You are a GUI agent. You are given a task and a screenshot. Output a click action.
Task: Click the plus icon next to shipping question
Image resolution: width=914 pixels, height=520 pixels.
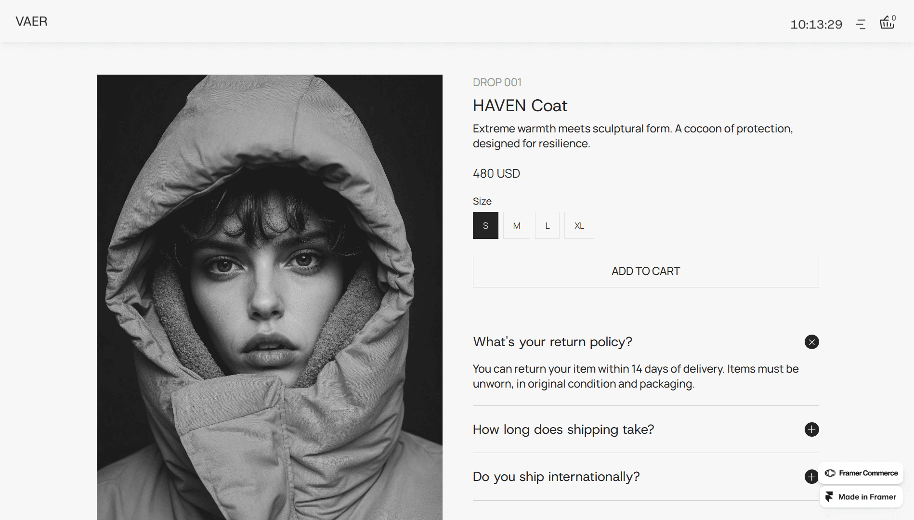811,429
